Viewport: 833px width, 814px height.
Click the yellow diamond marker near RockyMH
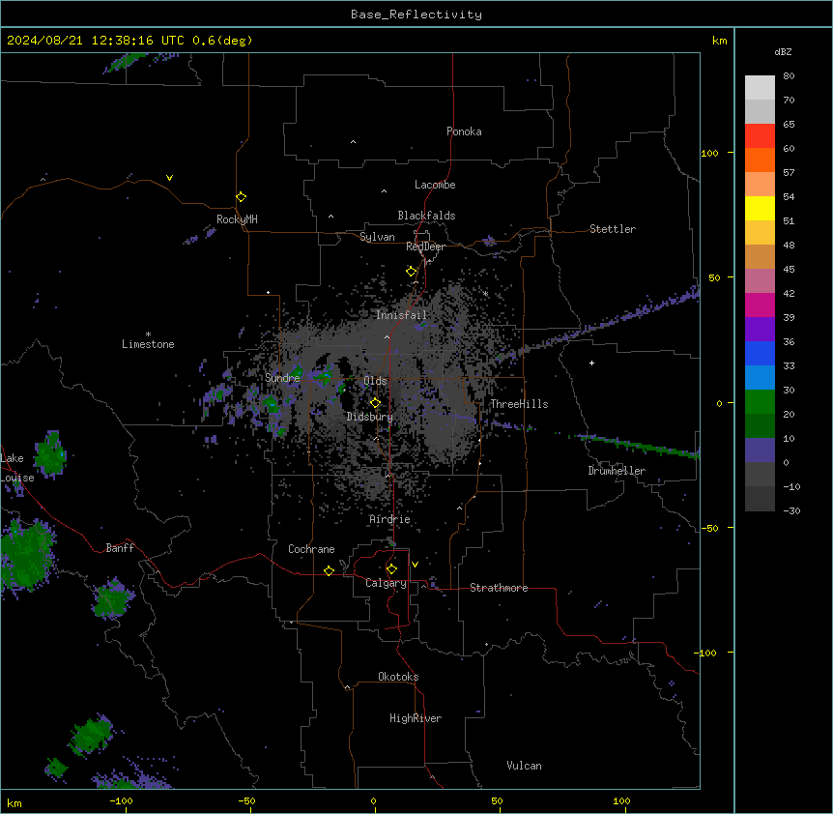(241, 197)
